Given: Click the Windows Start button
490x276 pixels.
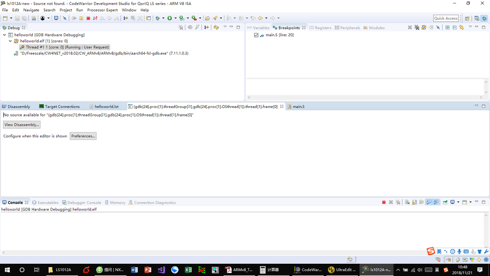Looking at the screenshot, I should coord(7,270).
